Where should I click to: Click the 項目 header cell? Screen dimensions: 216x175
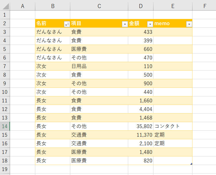tap(99, 23)
